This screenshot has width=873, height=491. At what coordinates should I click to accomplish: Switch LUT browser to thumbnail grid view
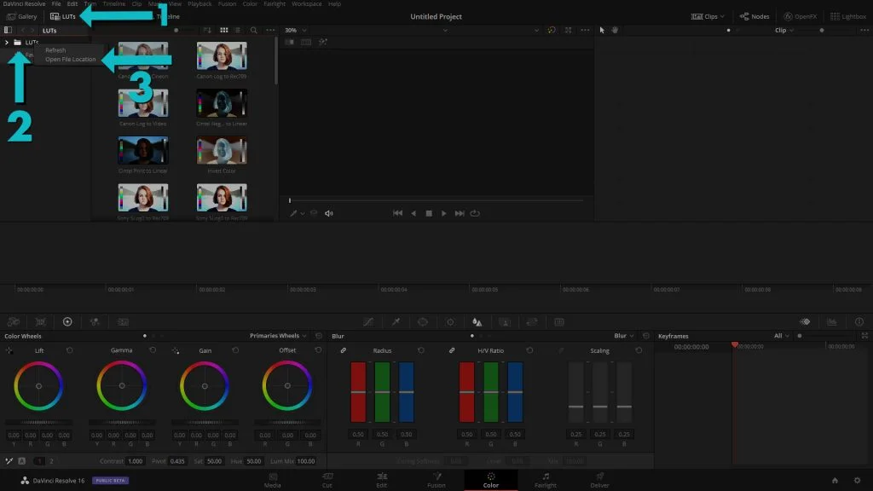pyautogui.click(x=224, y=31)
